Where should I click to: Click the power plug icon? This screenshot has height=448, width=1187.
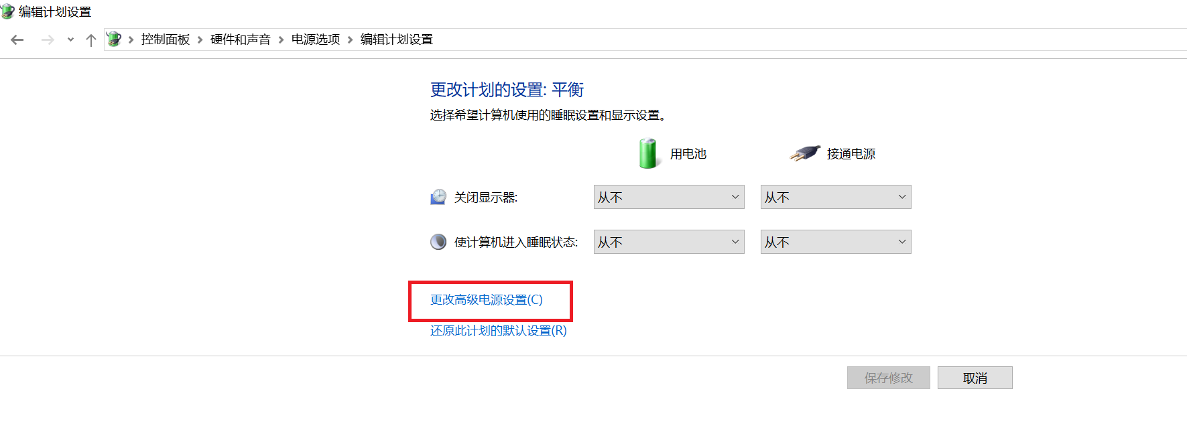point(805,153)
